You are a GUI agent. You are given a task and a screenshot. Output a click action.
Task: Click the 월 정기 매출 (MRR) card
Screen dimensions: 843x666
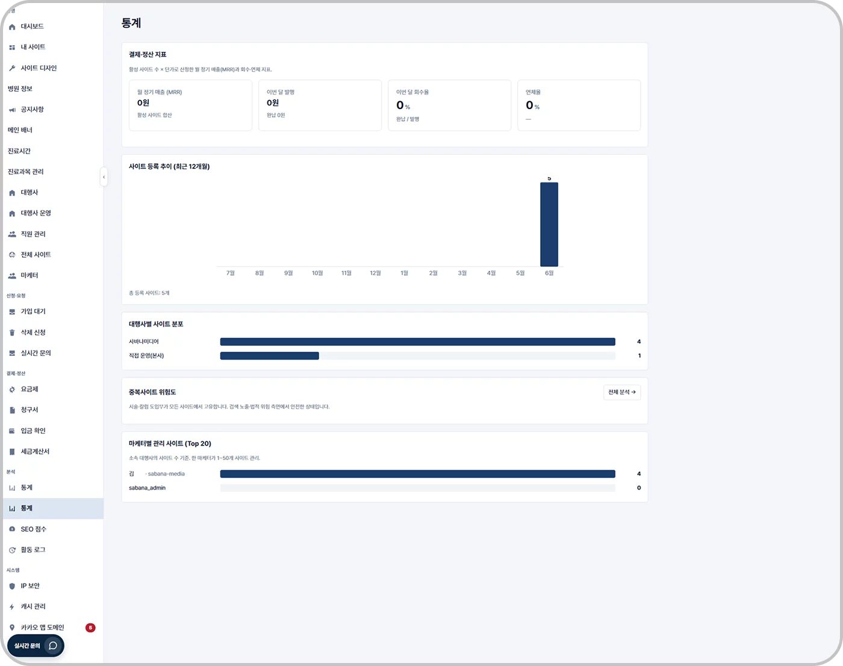(x=190, y=105)
